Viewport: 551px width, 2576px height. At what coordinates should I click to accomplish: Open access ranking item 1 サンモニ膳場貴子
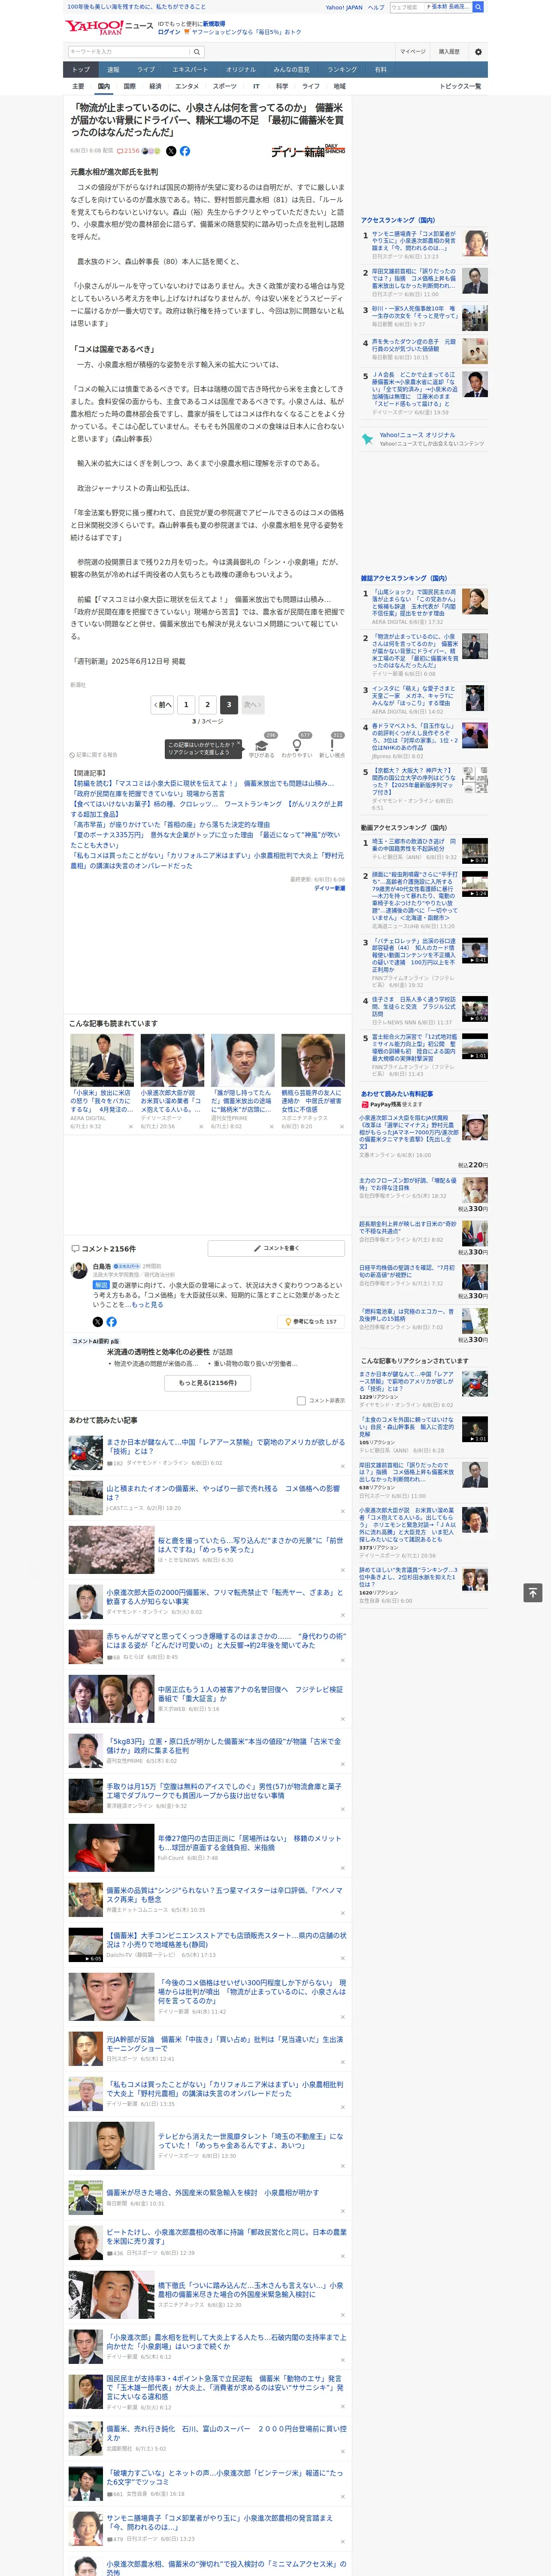point(414,241)
